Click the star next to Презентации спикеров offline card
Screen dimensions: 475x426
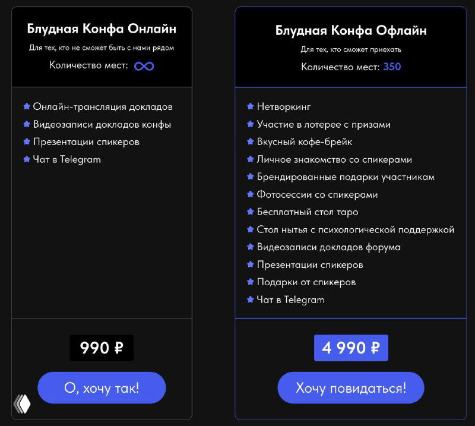point(249,264)
